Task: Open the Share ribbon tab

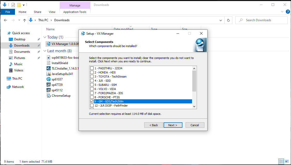Action: point(37,12)
